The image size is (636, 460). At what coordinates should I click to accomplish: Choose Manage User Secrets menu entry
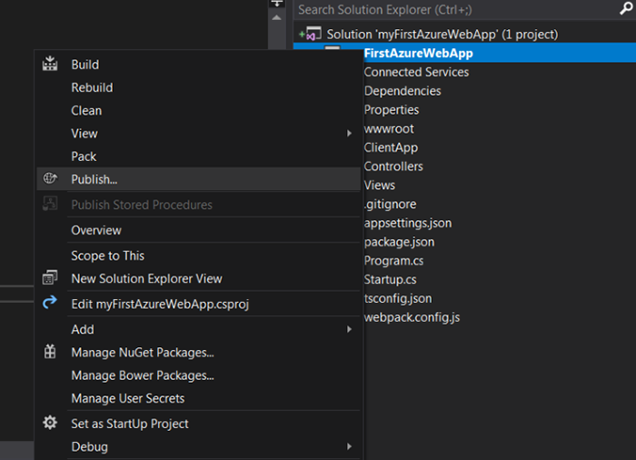(x=127, y=398)
